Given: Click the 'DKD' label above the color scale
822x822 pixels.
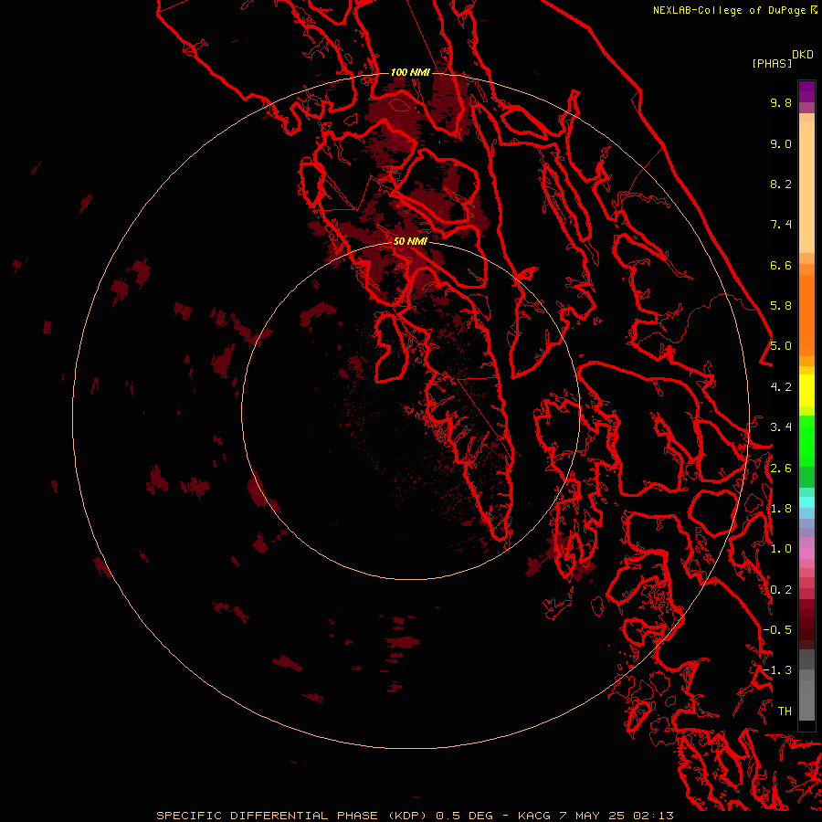Looking at the screenshot, I should 803,54.
